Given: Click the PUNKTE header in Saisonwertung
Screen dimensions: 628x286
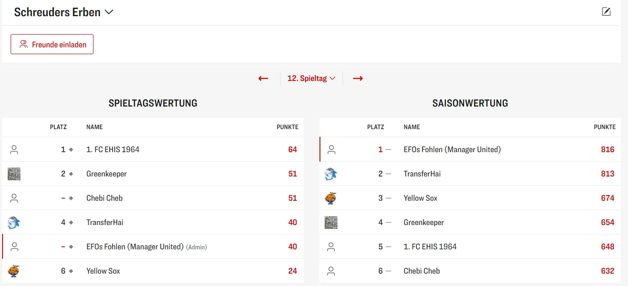Looking at the screenshot, I should click(x=605, y=127).
